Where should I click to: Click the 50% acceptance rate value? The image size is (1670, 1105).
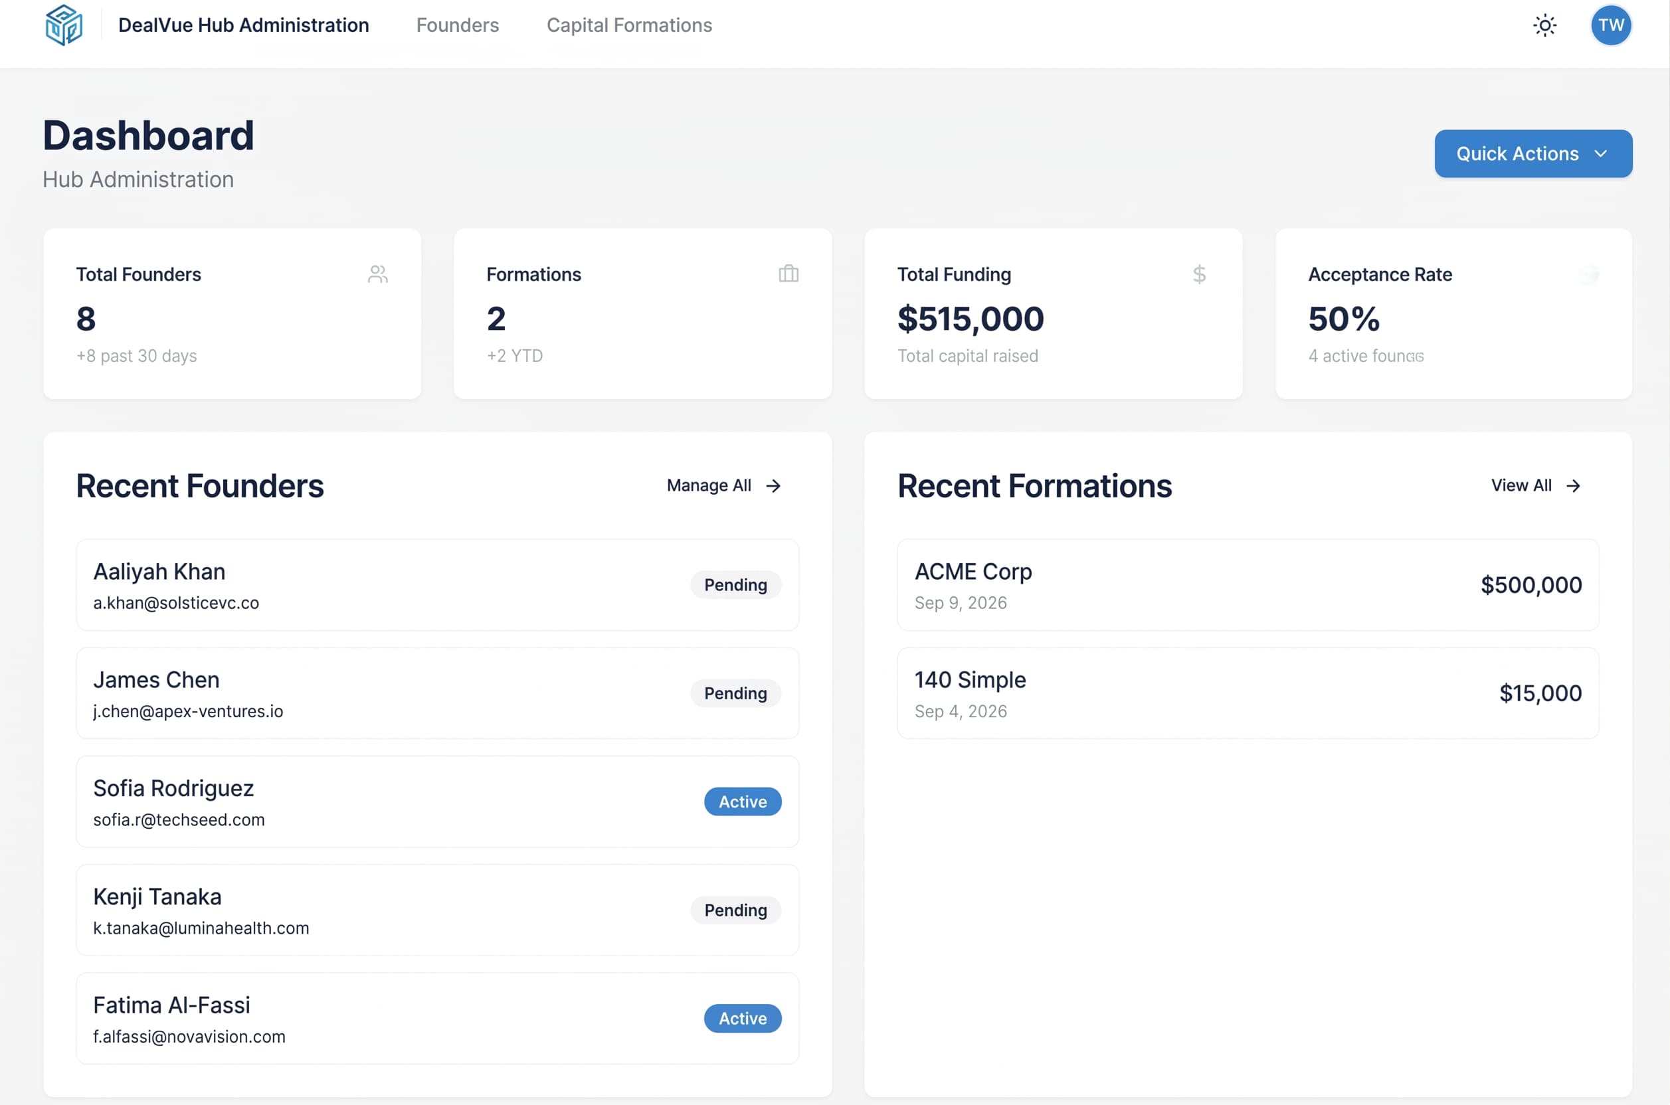[x=1344, y=319]
